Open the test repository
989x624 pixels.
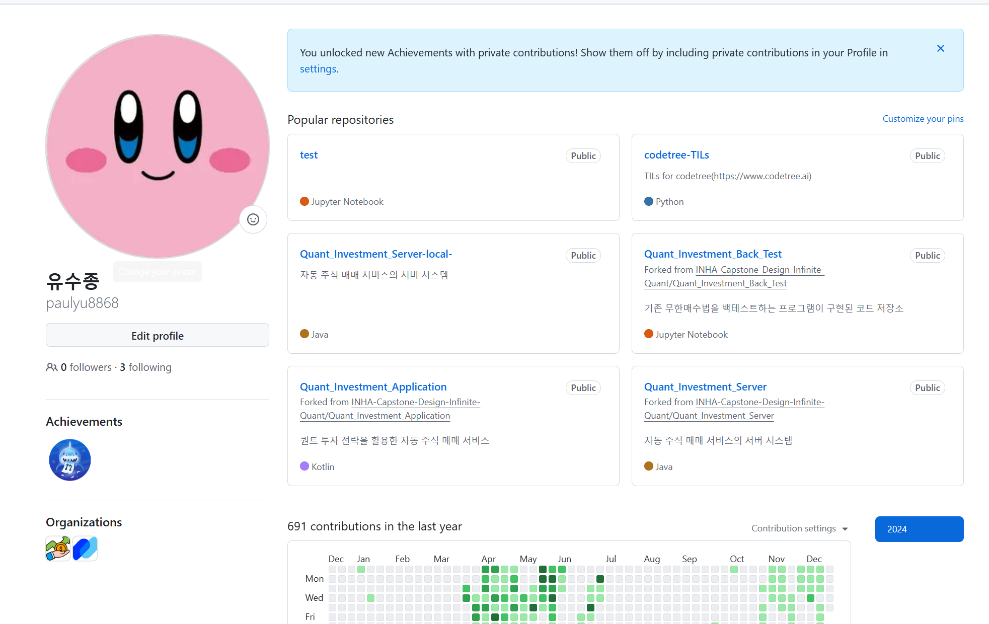pos(309,155)
